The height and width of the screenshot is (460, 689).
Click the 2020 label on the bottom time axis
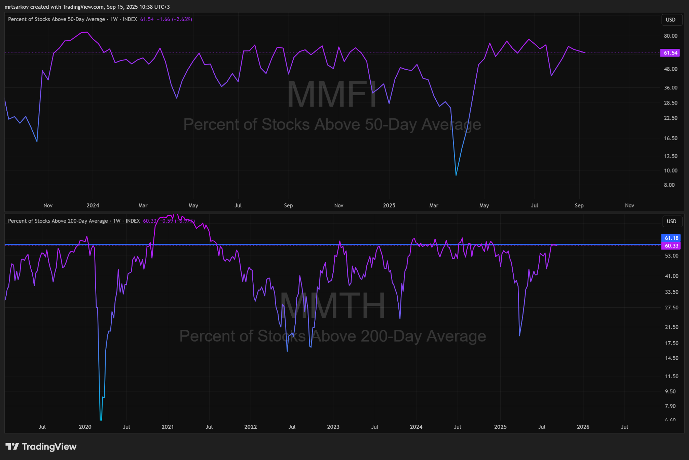pyautogui.click(x=85, y=427)
